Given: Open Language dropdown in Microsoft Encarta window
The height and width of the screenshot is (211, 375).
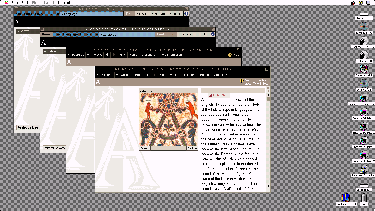Looking at the screenshot, I should click(x=92, y=14).
